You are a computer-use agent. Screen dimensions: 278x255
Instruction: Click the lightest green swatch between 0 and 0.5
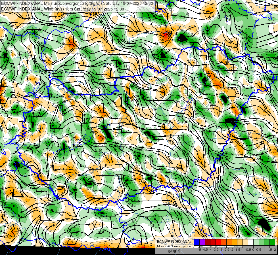click(x=256, y=243)
